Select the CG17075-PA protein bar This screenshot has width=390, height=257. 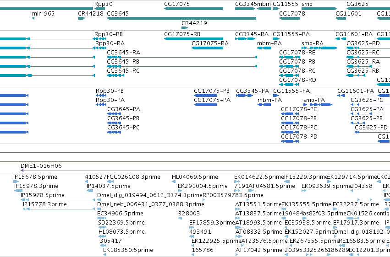[x=205, y=105]
